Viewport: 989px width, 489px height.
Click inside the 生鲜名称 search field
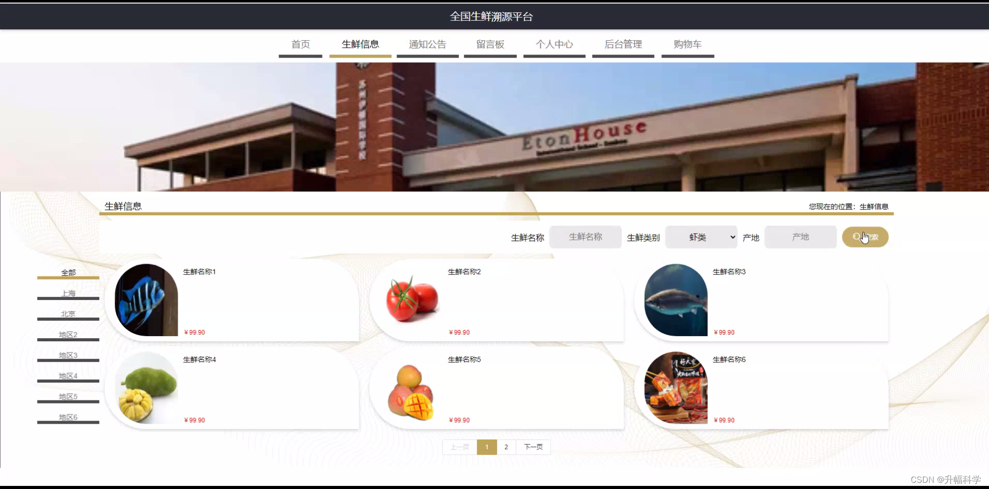tap(585, 237)
